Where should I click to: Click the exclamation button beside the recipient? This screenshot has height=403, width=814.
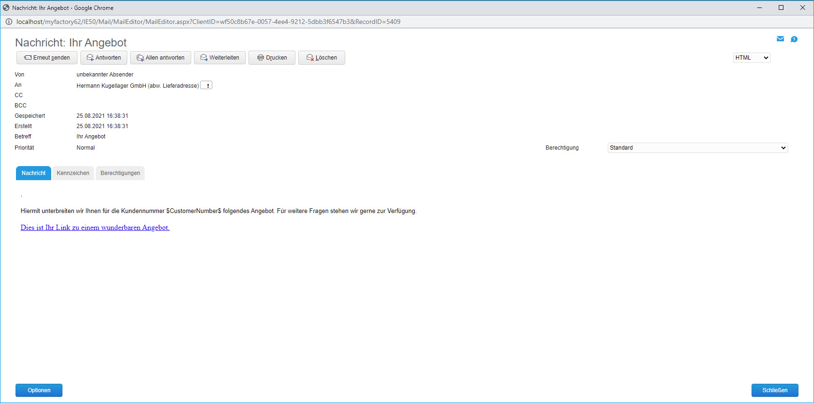pyautogui.click(x=207, y=85)
